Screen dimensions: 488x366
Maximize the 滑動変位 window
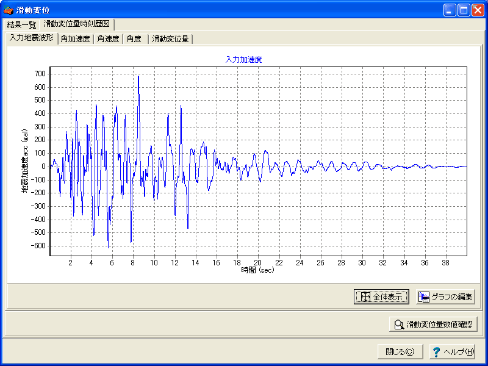(464, 10)
